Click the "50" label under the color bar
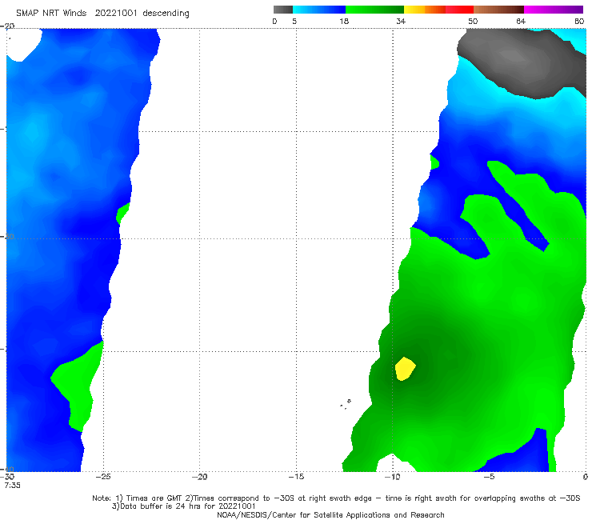 pos(473,22)
